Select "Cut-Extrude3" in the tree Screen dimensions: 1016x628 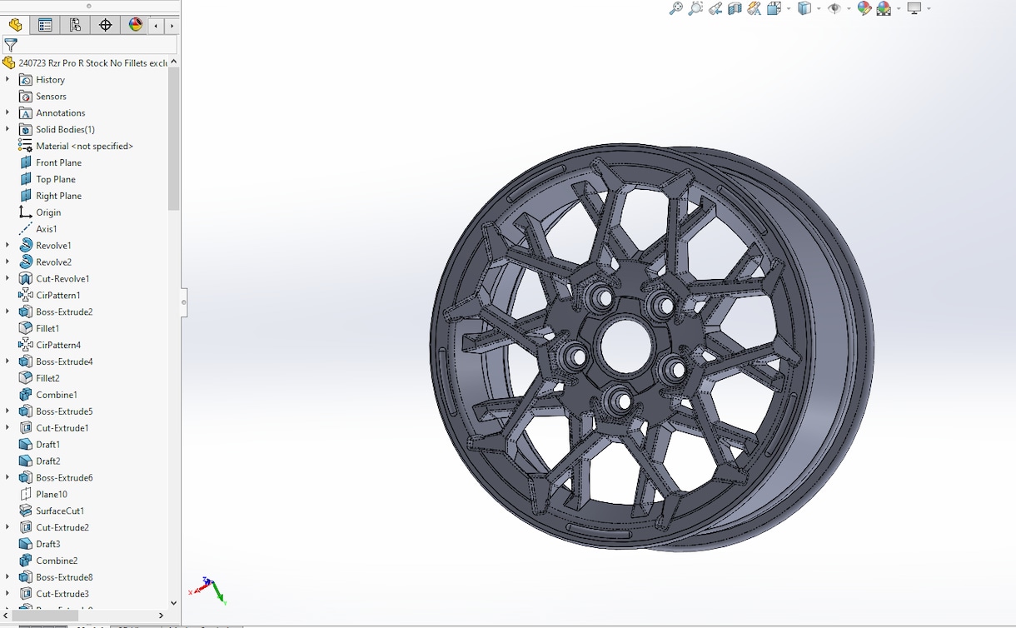point(62,594)
